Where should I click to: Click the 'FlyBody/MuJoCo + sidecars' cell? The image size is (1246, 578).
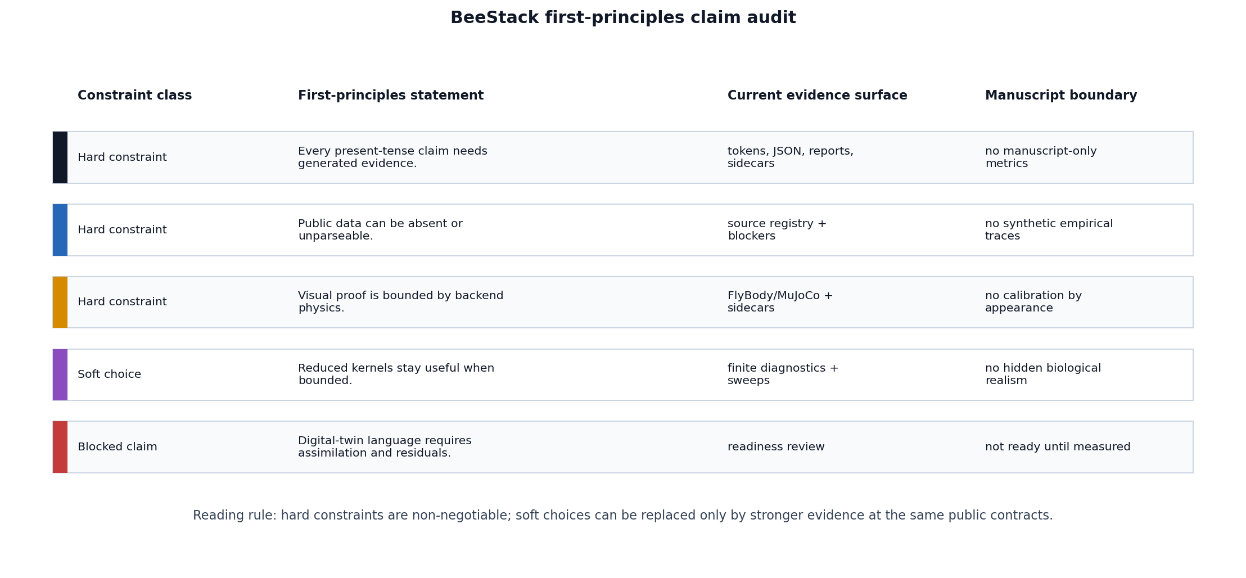[x=780, y=302]
